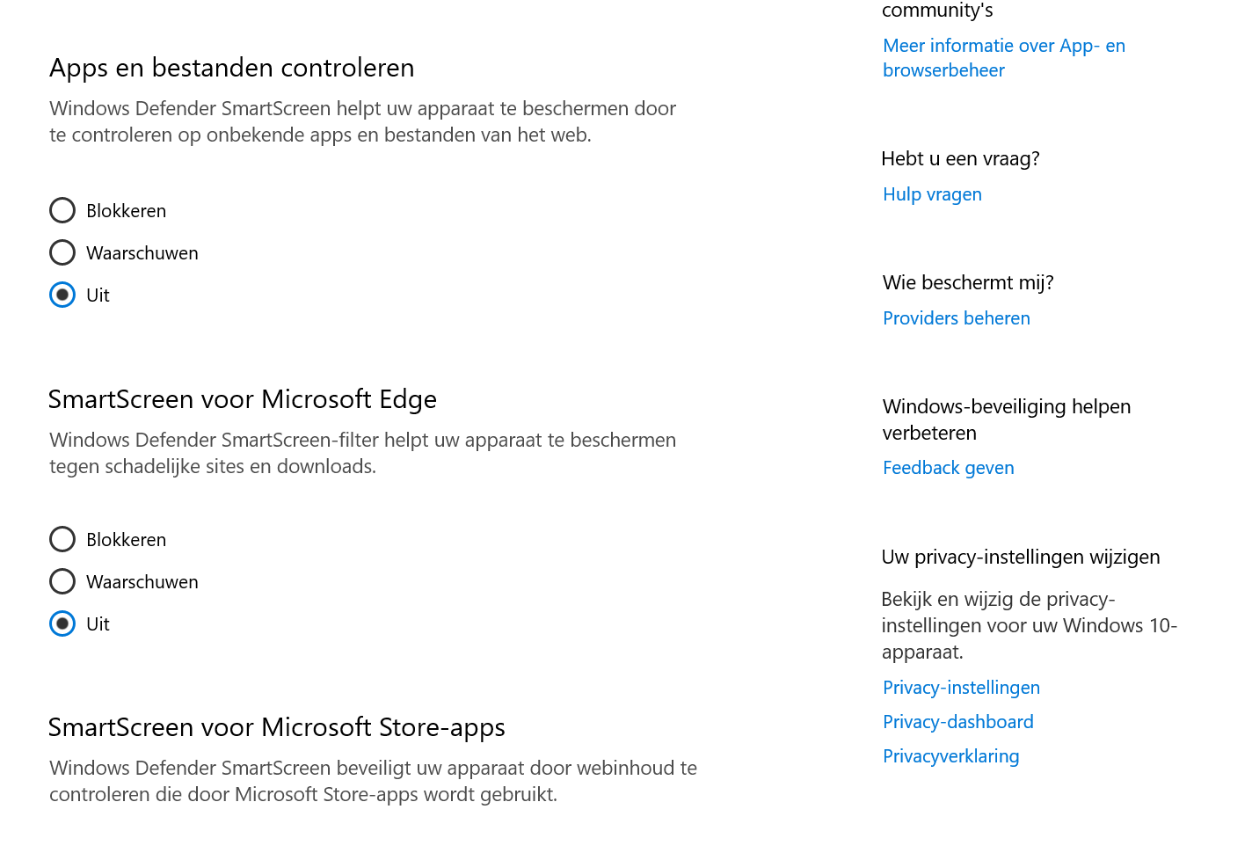Choose Waarschuwen for SmartScreen voor Microsoft Edge
This screenshot has width=1252, height=853.
(x=62, y=582)
